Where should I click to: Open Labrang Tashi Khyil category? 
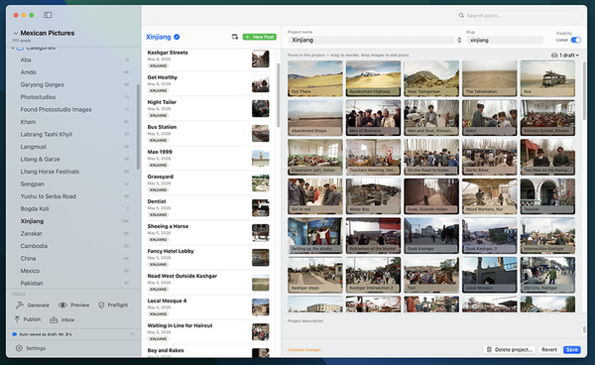pos(74,134)
